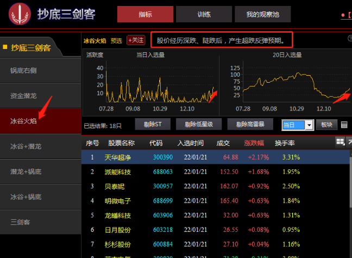This screenshot has height=258, width=352.
Task: Sort by the 成交 column header
Action: pyautogui.click(x=223, y=143)
